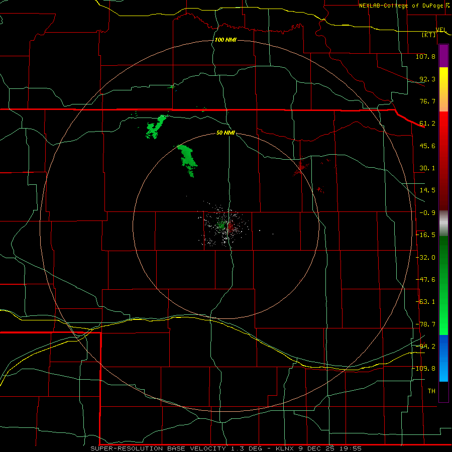Pick the purple top segment of velocity scale
Image resolution: width=452 pixels, height=452 pixels.
(443, 56)
